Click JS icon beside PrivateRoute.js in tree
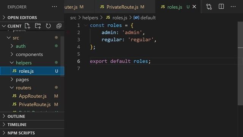Viewport: 243px width, 137px height. click(14, 104)
